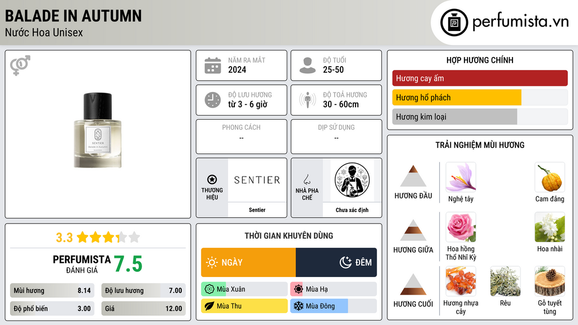
Task: Click the star badge icon above Thương hiệu
Action: pos(212,179)
